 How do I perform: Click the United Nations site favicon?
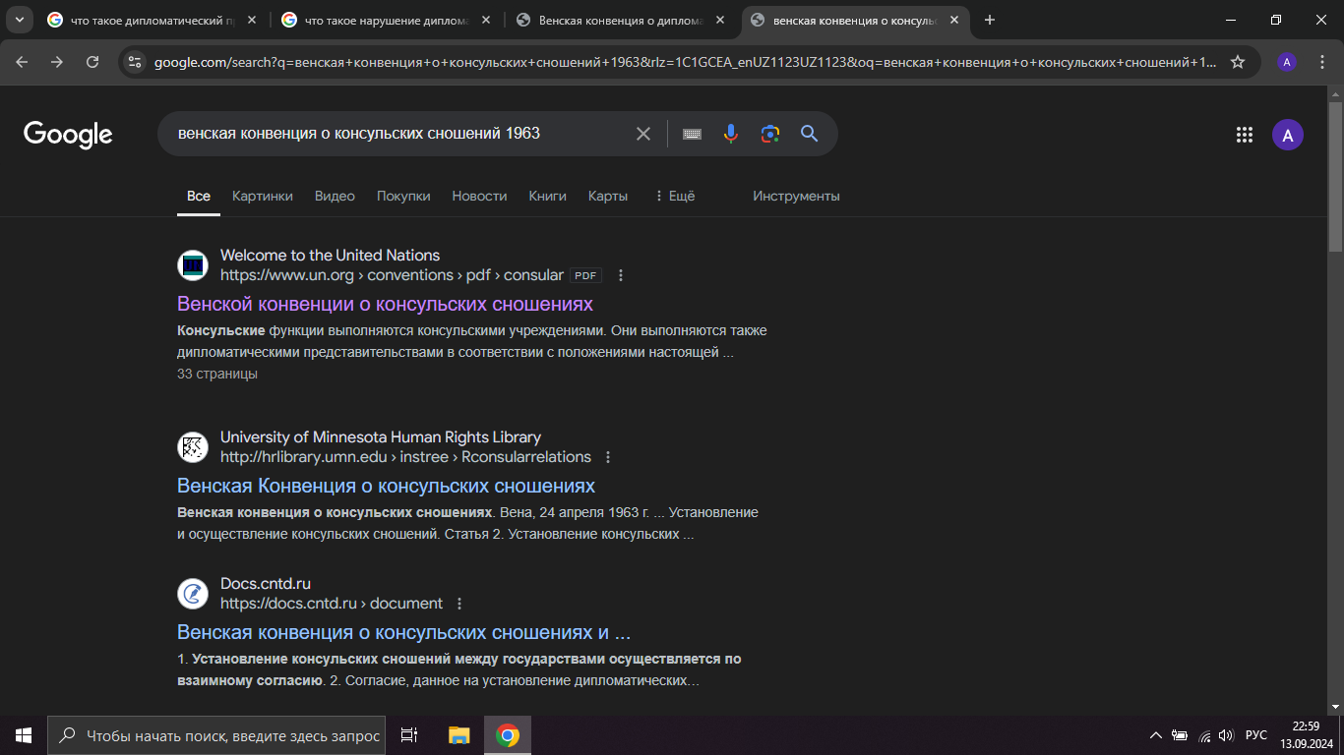[193, 265]
